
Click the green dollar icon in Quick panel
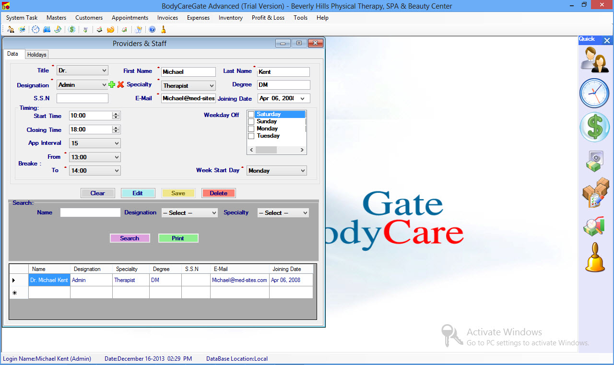pos(594,127)
